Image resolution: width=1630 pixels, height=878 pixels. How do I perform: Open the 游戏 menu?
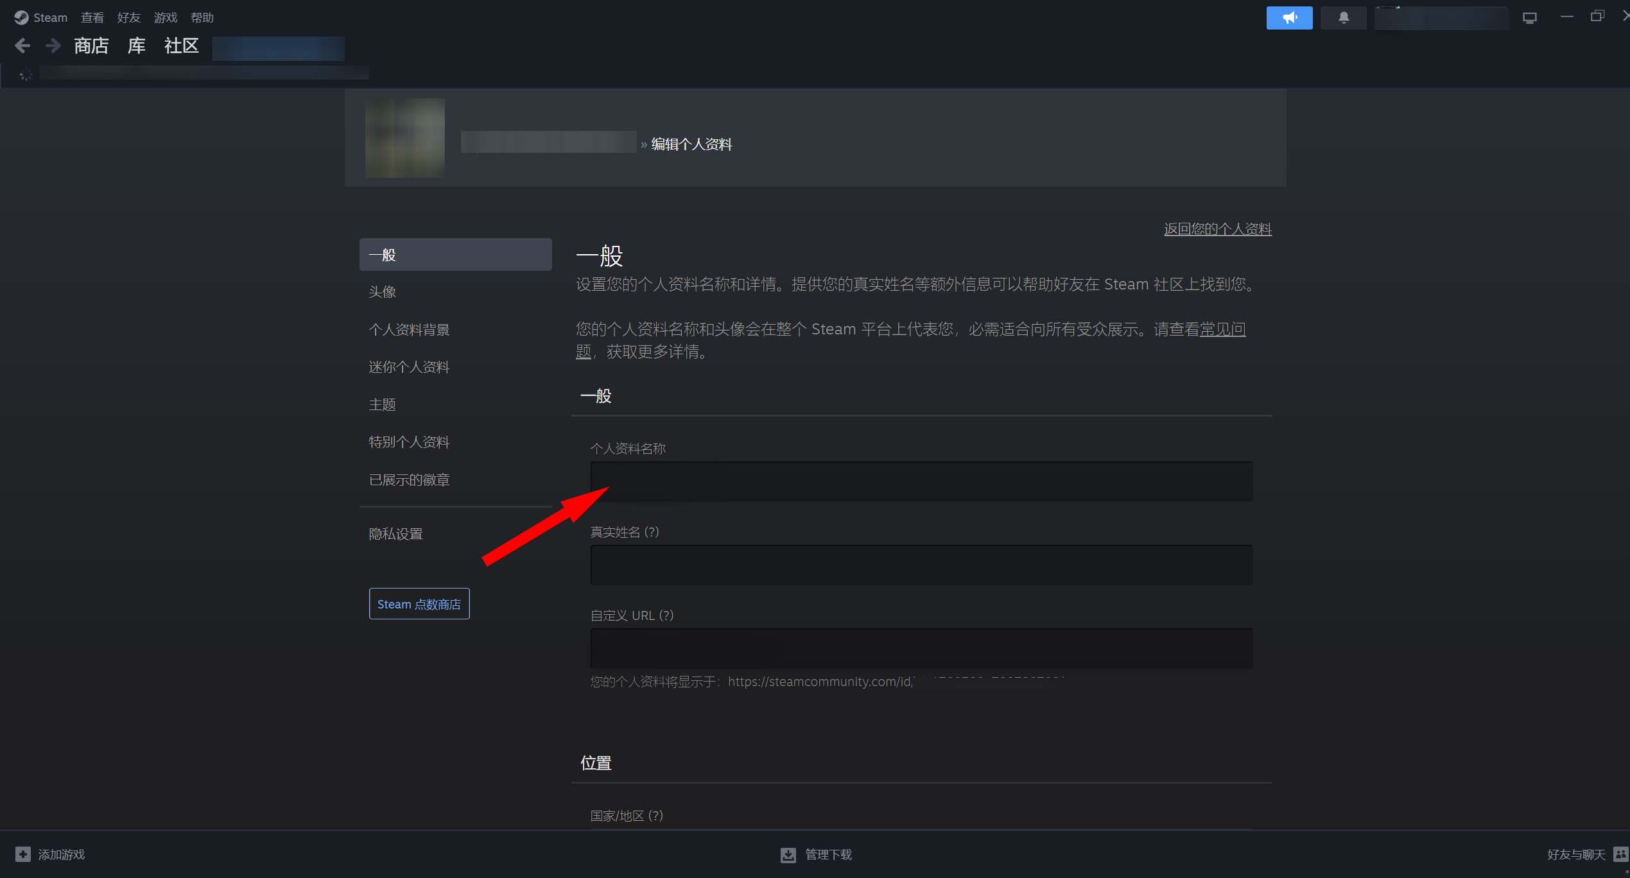[165, 17]
